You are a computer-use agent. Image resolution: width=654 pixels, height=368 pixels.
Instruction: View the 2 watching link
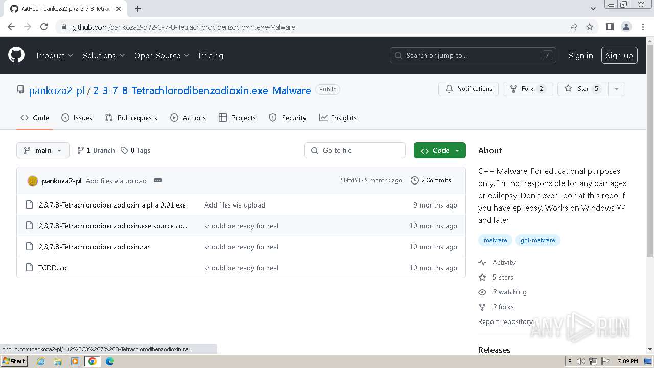click(503, 292)
